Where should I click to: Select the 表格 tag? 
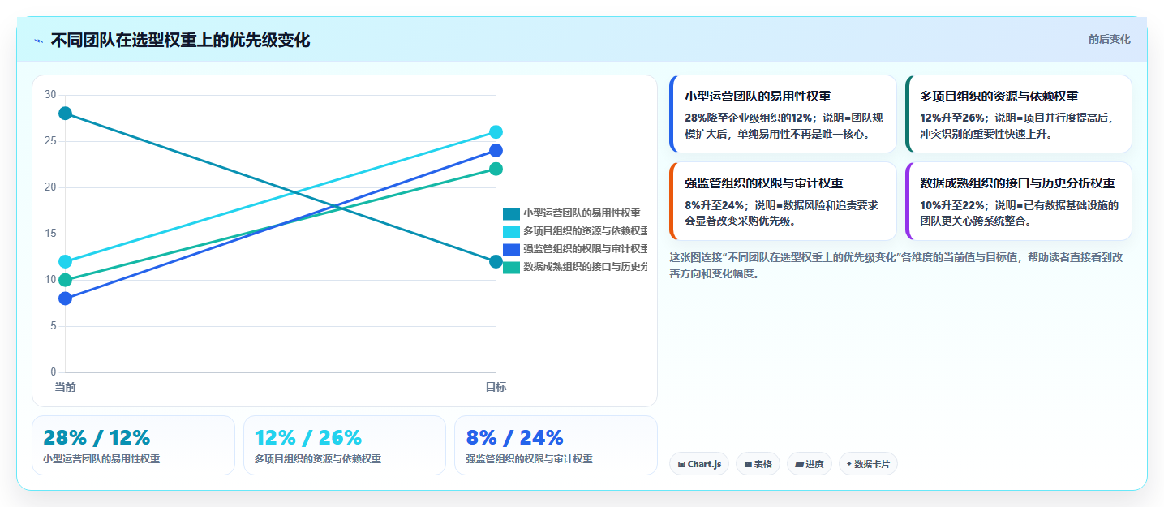click(x=758, y=464)
